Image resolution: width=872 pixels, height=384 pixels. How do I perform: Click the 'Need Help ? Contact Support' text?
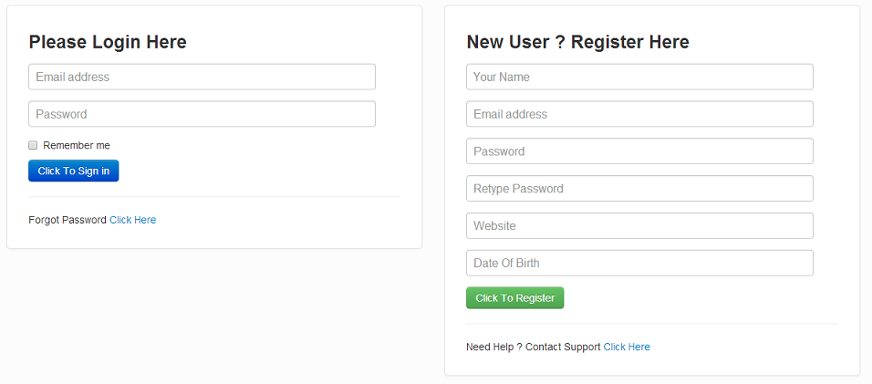(533, 347)
